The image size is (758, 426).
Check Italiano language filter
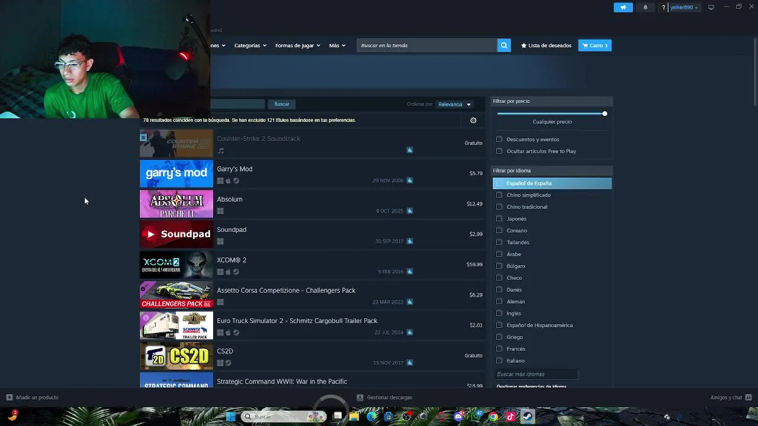pos(499,361)
